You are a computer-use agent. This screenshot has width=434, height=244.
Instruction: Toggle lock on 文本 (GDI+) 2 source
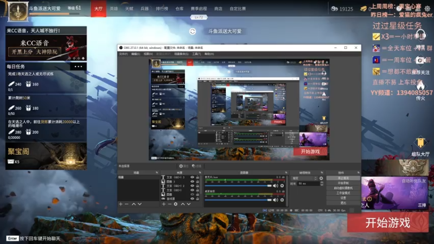197,186
